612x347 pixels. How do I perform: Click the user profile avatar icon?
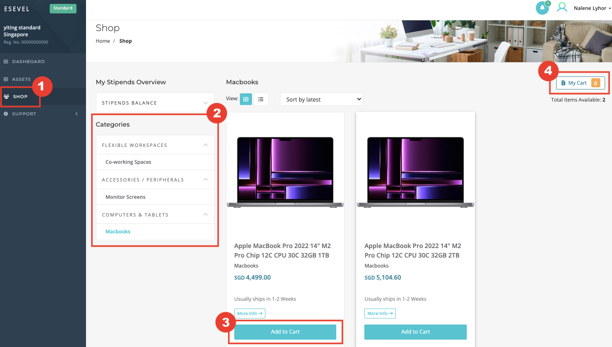click(x=562, y=7)
